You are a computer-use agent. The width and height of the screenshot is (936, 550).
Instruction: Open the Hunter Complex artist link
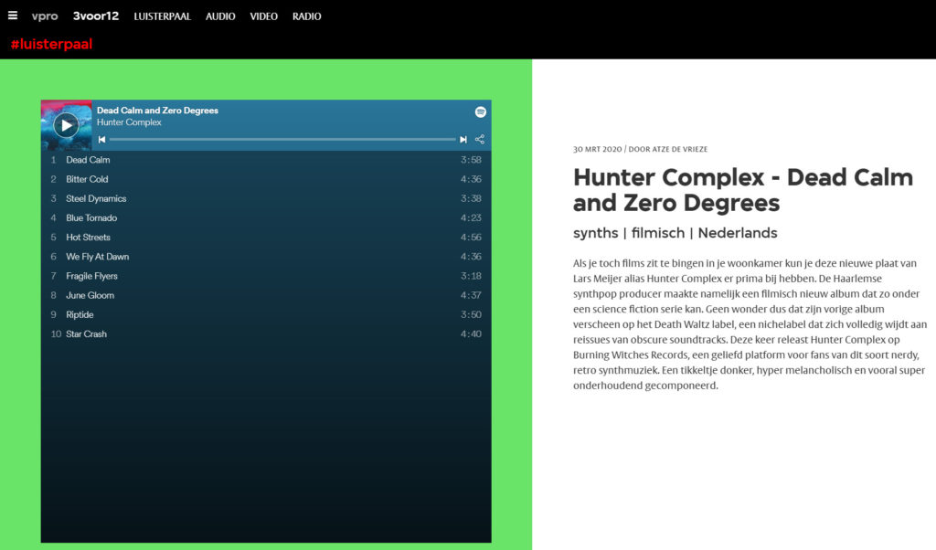(x=129, y=122)
